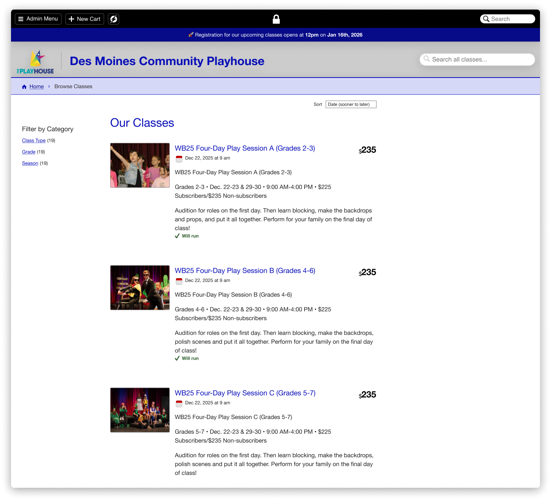Click the Grade filter link
Image resolution: width=551 pixels, height=501 pixels.
28,152
